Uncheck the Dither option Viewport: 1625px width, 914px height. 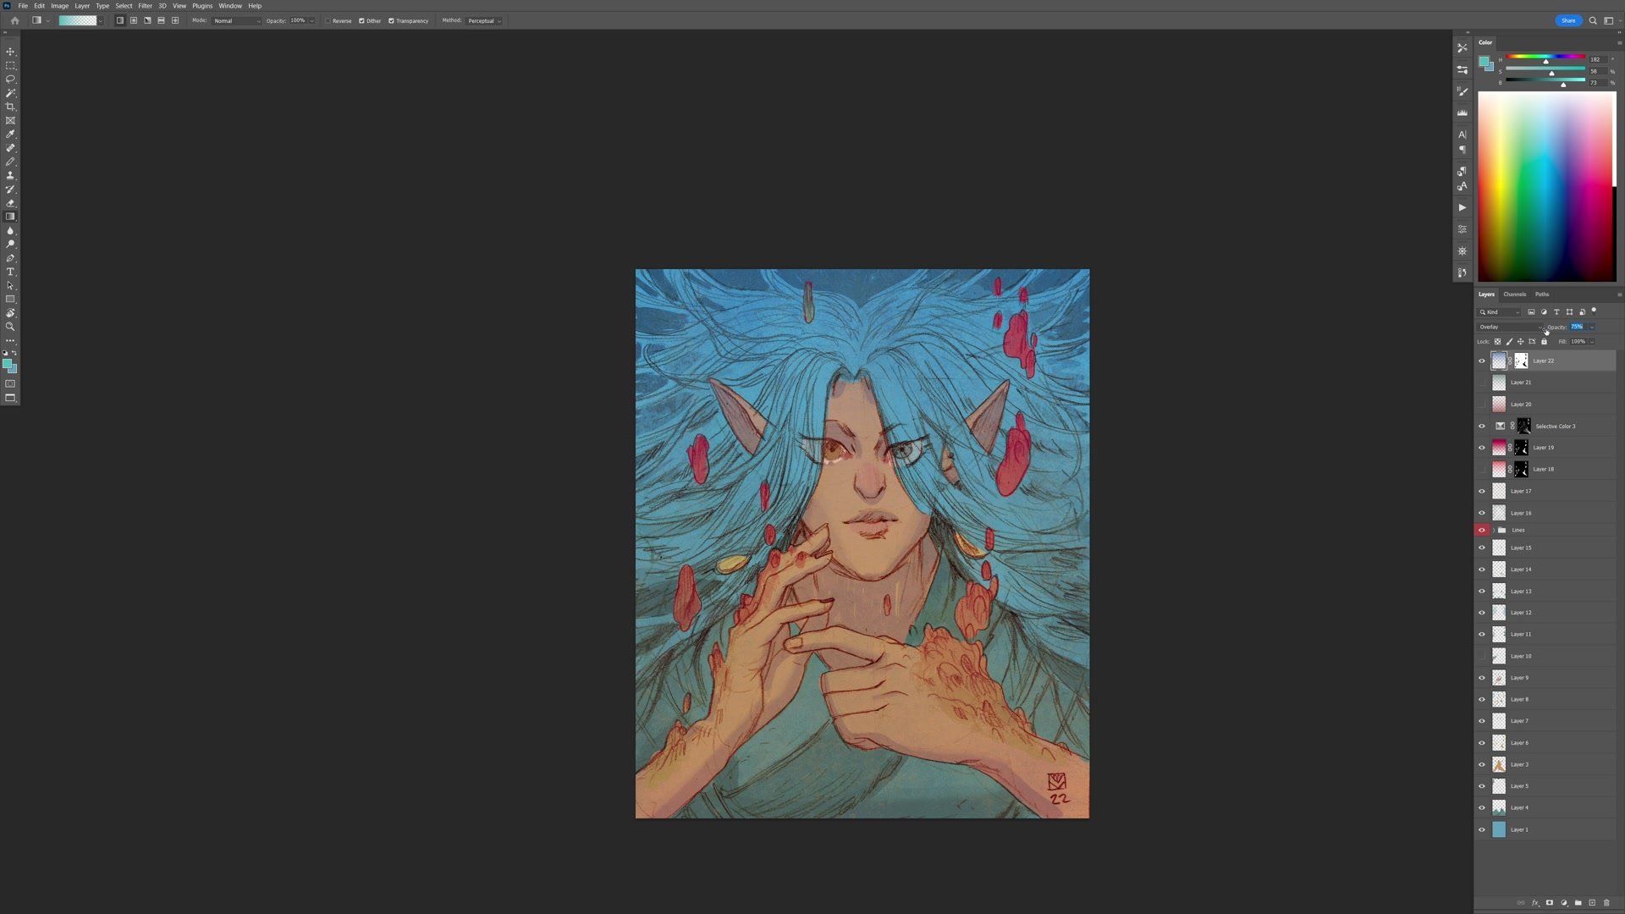tap(361, 20)
